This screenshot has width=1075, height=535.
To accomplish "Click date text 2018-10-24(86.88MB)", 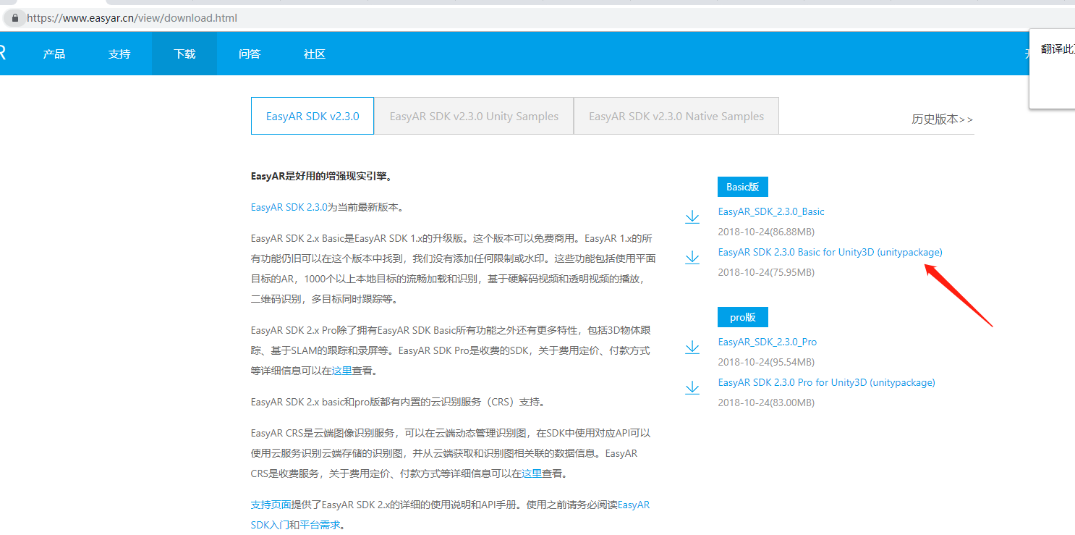I will pos(766,232).
